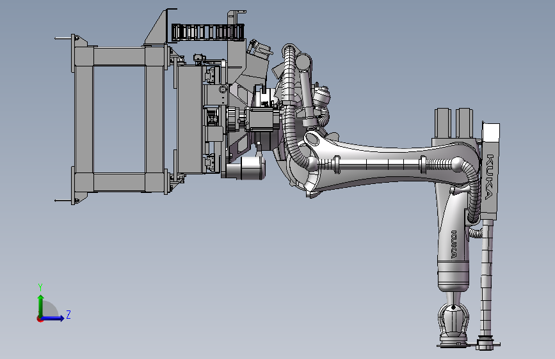Click the green Y axis of the triad
The image size is (555, 359).
tap(41, 305)
